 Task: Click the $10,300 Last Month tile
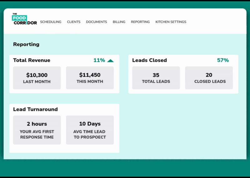point(37,78)
